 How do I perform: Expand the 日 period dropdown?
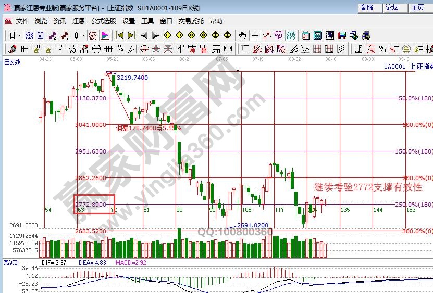[x=19, y=36]
